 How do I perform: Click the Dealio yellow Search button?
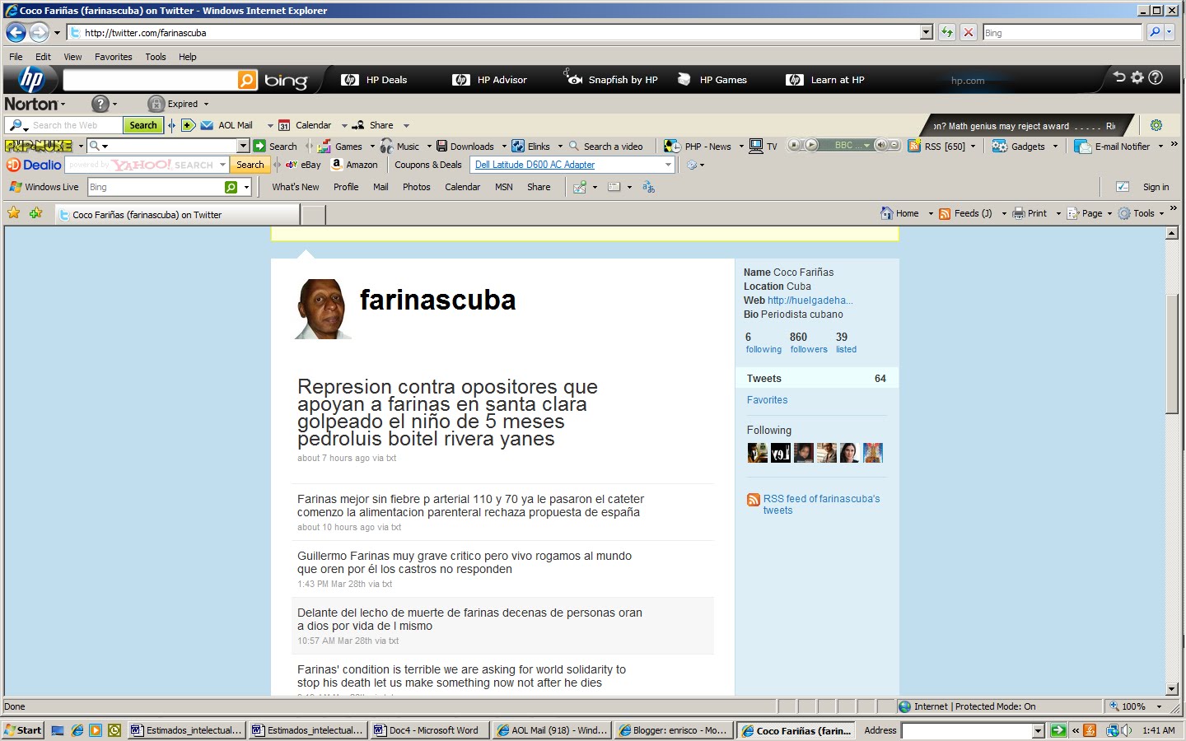pyautogui.click(x=250, y=165)
